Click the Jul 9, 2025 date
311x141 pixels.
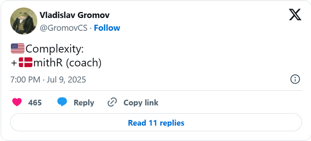pos(66,80)
